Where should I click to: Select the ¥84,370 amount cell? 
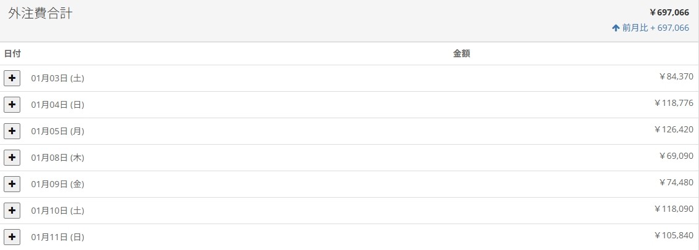(676, 77)
